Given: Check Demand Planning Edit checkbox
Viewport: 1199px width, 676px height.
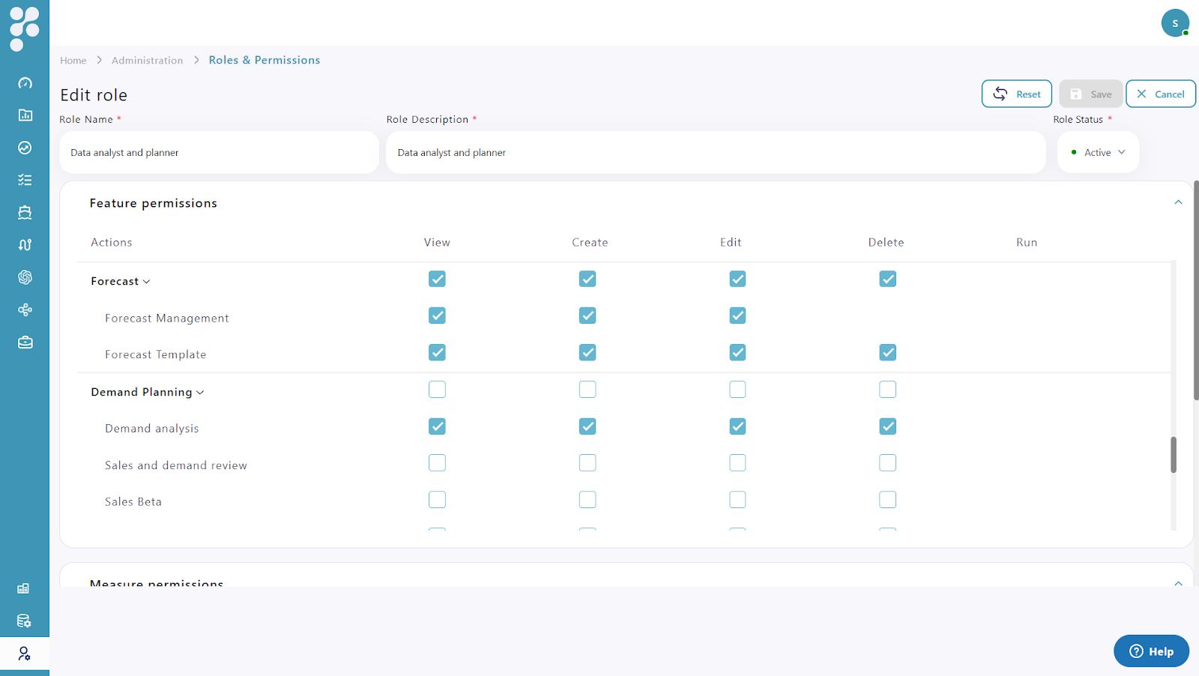Looking at the screenshot, I should 737,390.
